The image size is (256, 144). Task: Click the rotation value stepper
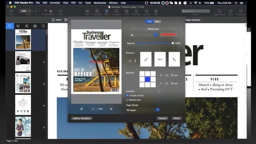pos(135,61)
